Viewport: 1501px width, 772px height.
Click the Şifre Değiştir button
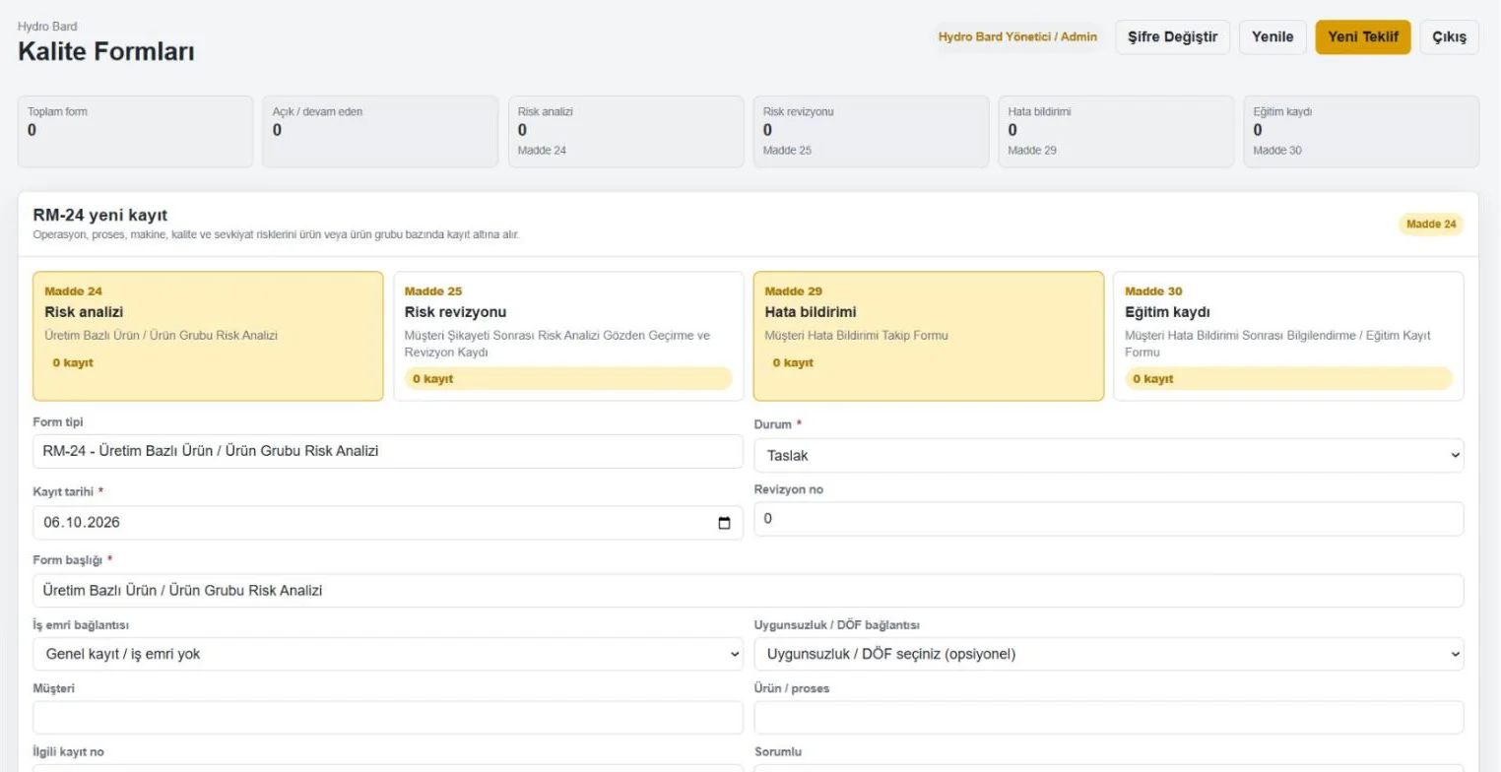(1172, 37)
